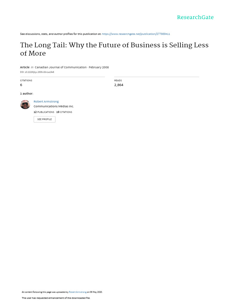
Task: Click Robert Armstrong's profile photo
Action: (x=25, y=105)
